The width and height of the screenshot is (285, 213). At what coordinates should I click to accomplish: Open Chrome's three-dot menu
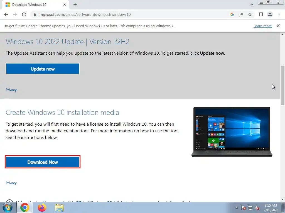(x=279, y=14)
